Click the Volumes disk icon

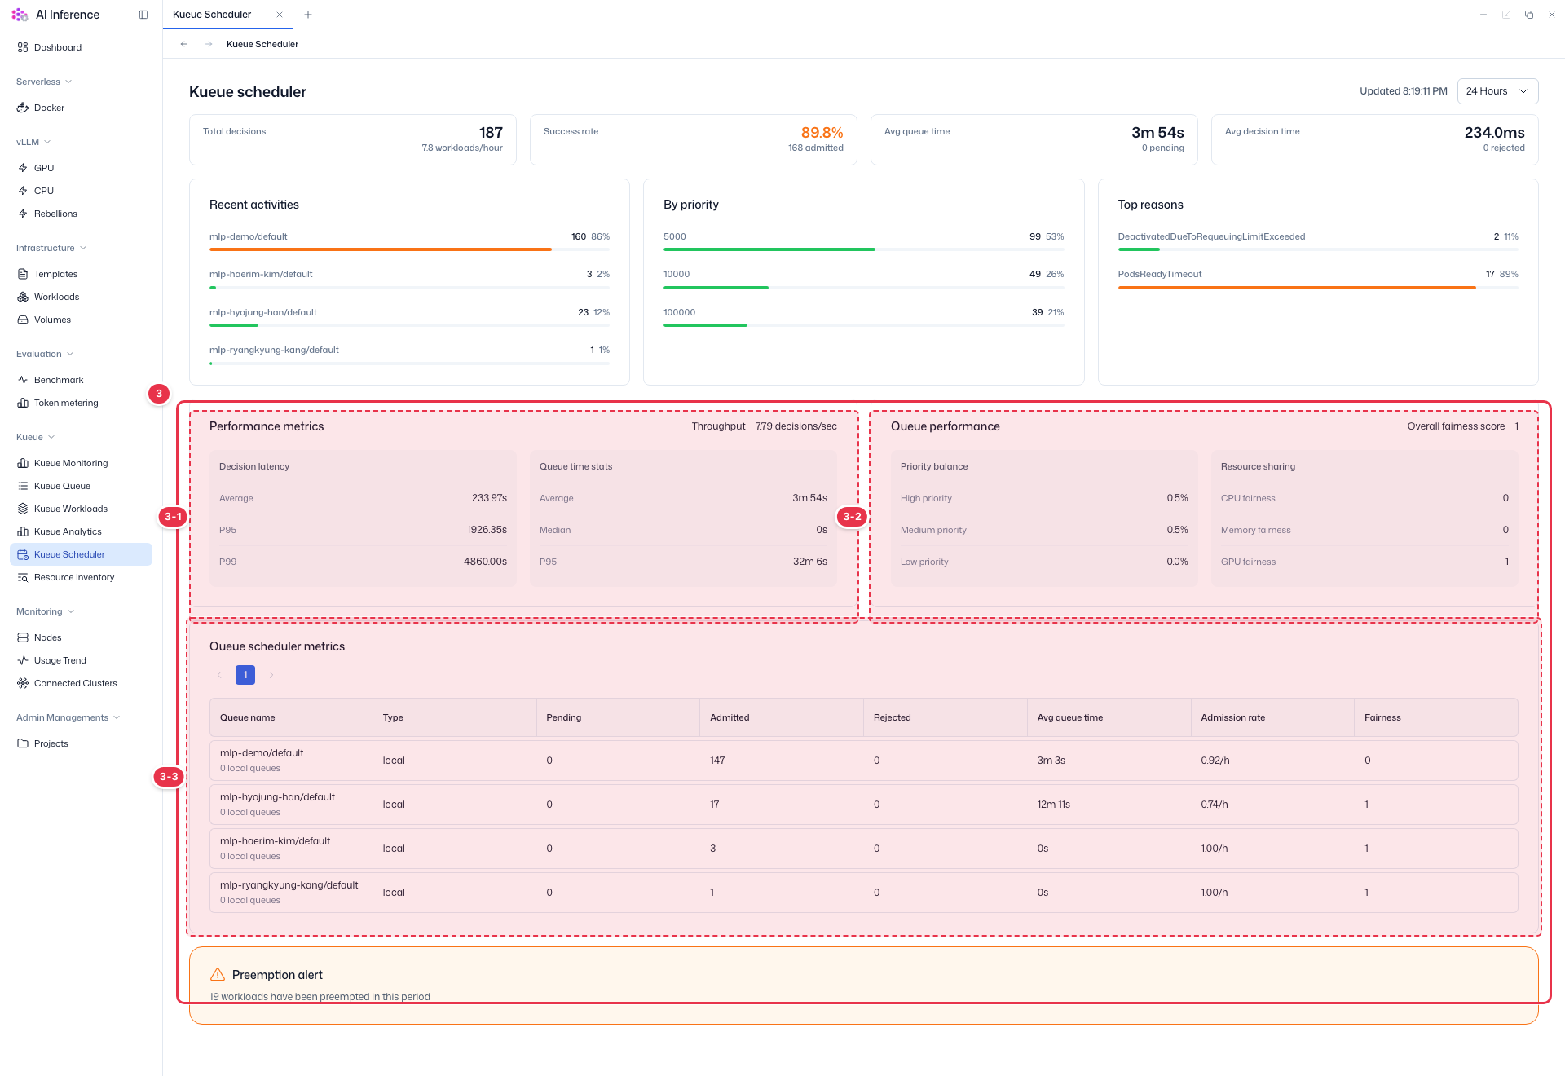point(23,320)
